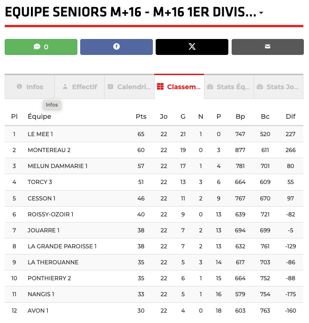Screen dimensions: 309x323
Task: Open the Infos tab
Action: pos(30,87)
